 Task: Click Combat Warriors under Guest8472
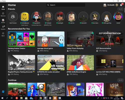click(x=36, y=25)
